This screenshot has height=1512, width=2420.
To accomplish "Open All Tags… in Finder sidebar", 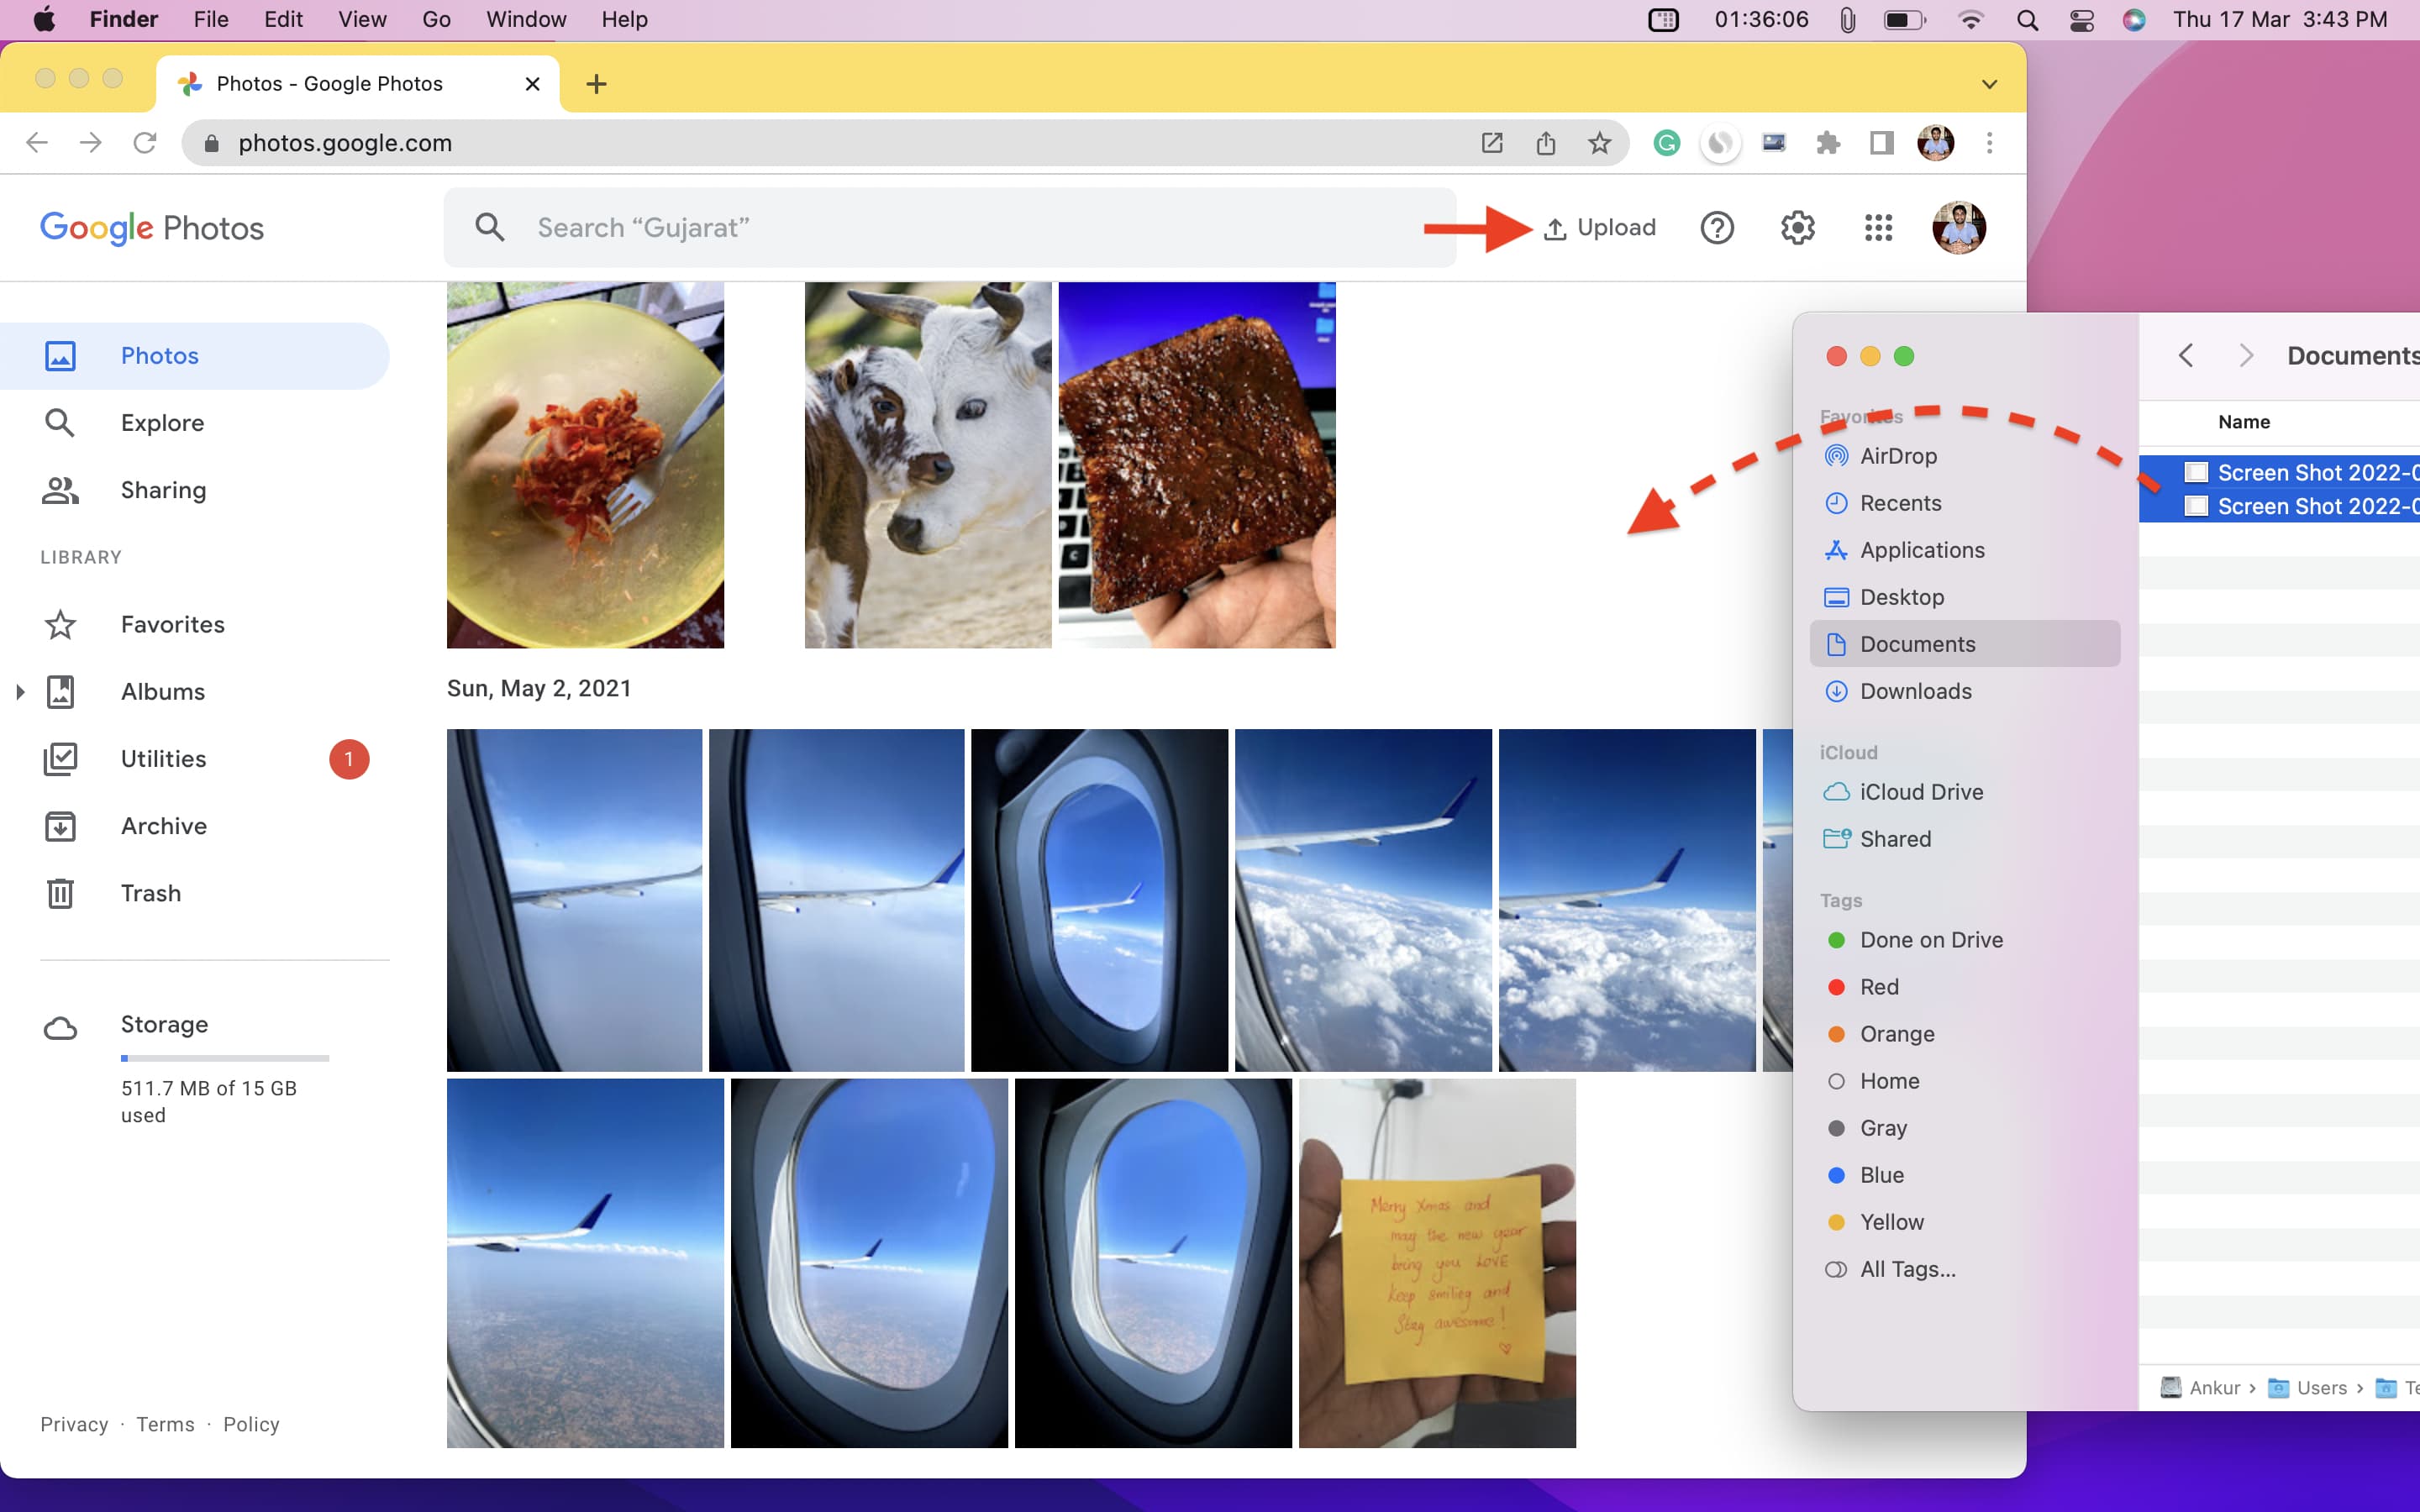I will [1964, 1269].
